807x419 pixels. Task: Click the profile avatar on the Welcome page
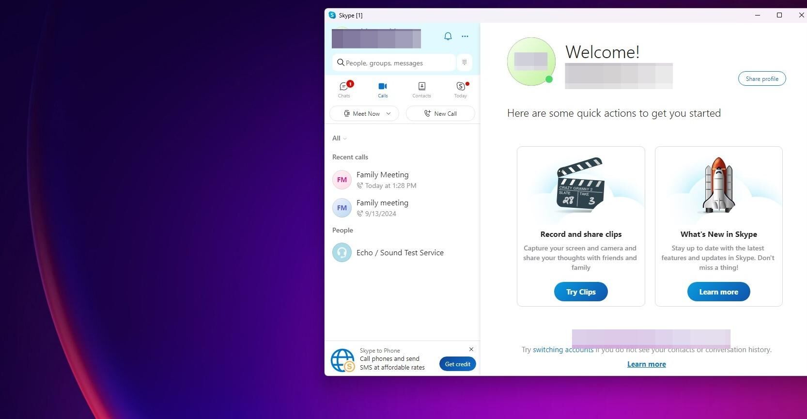[x=531, y=62]
